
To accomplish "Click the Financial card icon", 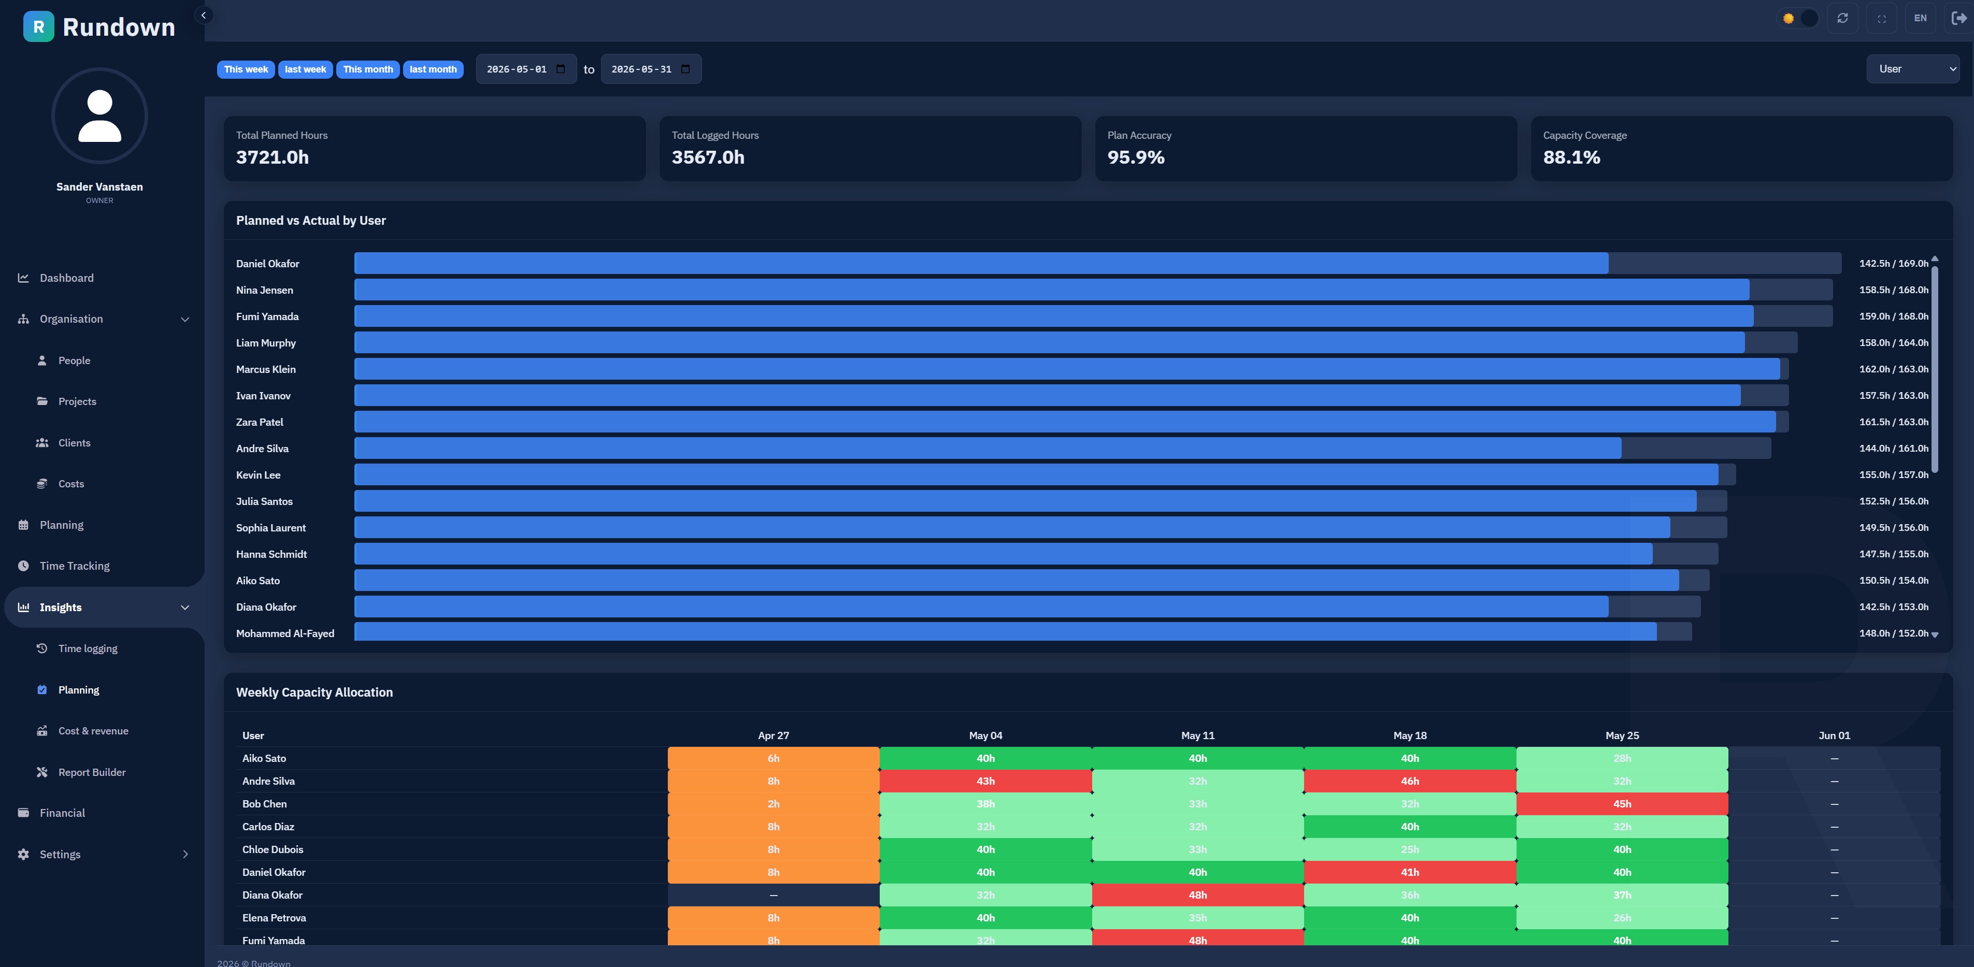I will [x=24, y=813].
